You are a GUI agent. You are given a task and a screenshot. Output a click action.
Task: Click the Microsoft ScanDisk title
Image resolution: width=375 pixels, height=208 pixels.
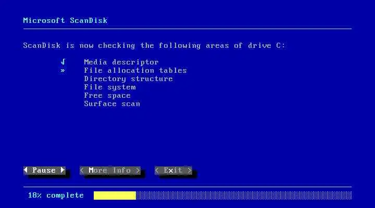(x=65, y=20)
